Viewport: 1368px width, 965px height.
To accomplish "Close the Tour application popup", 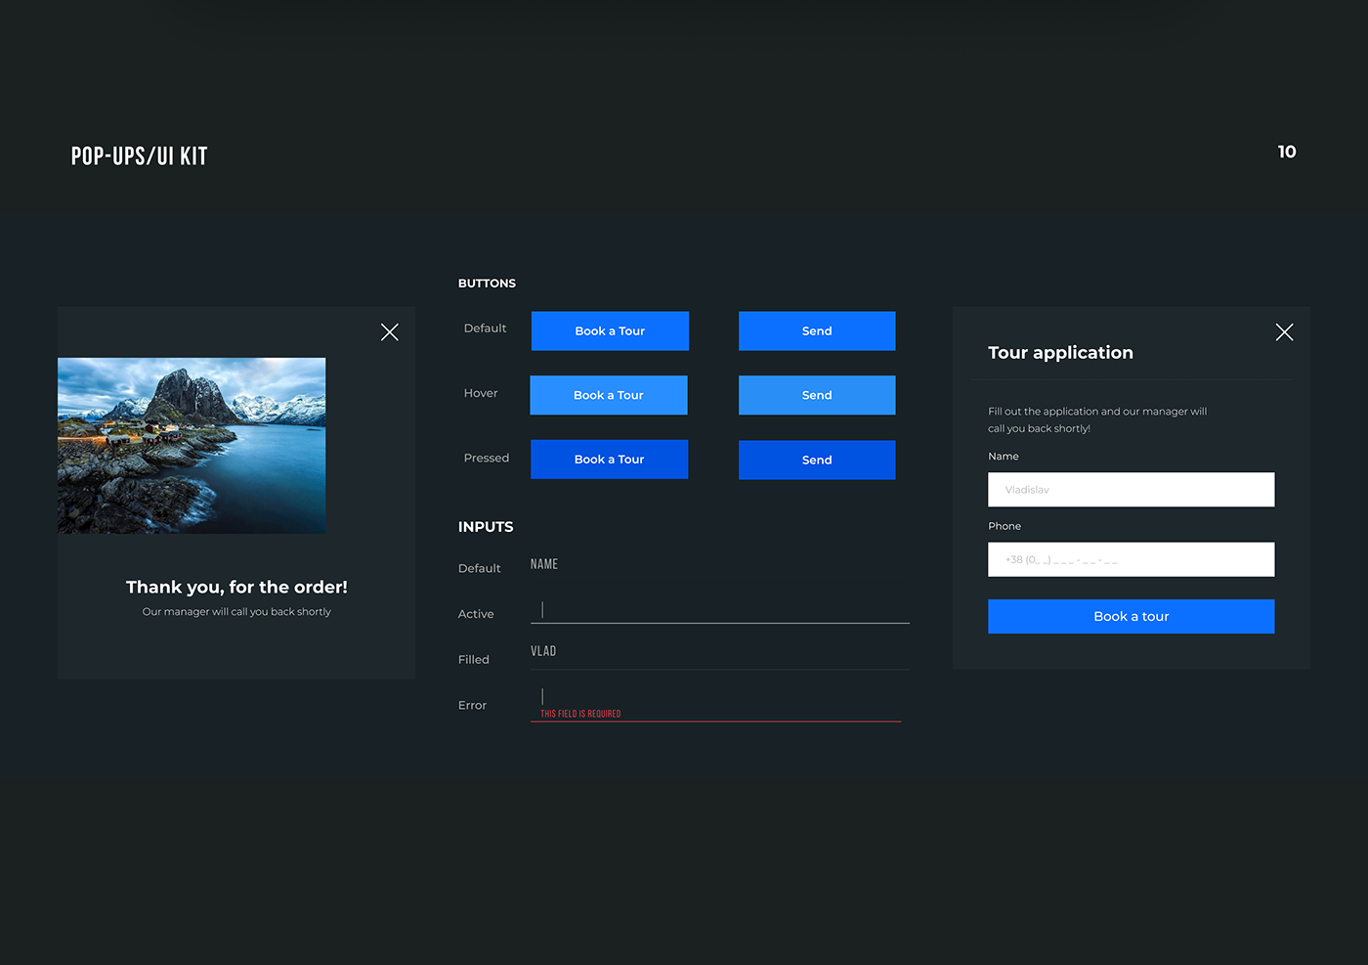I will 1284,332.
